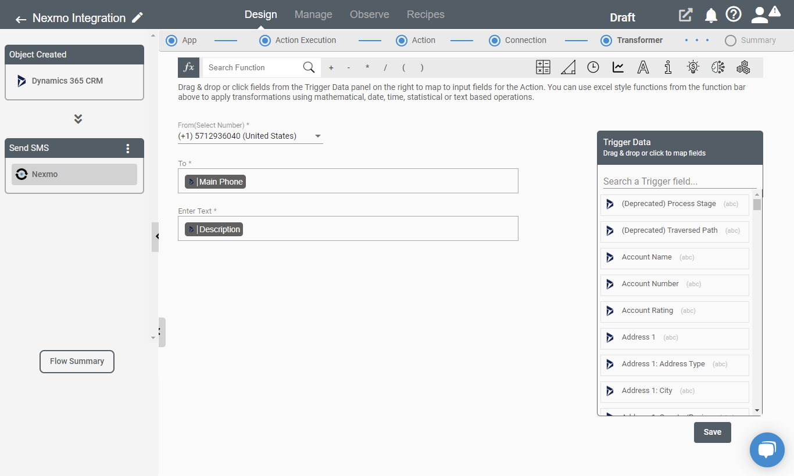
Task: Click the search magnifier in function bar
Action: tap(309, 67)
